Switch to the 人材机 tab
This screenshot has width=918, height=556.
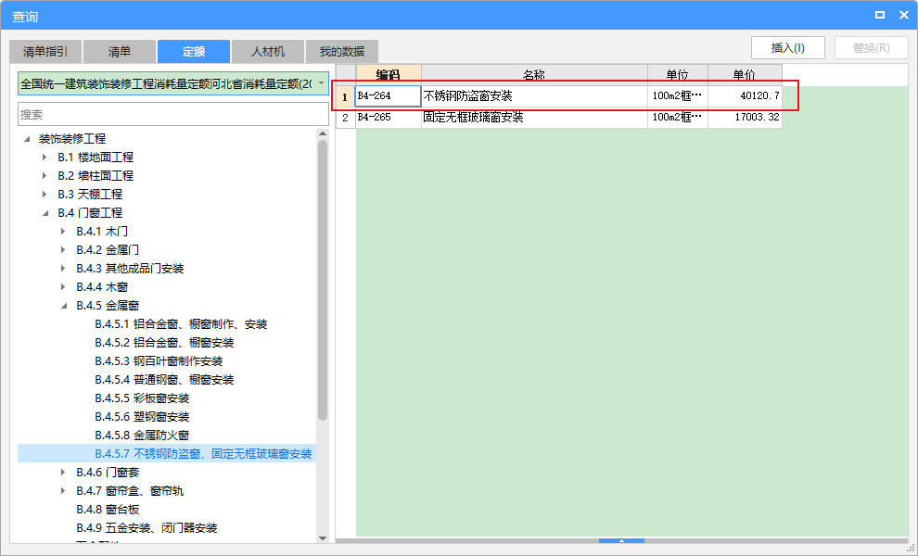point(268,52)
